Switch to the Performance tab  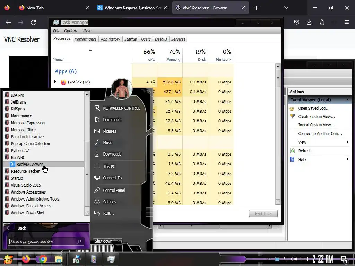tap(86, 39)
